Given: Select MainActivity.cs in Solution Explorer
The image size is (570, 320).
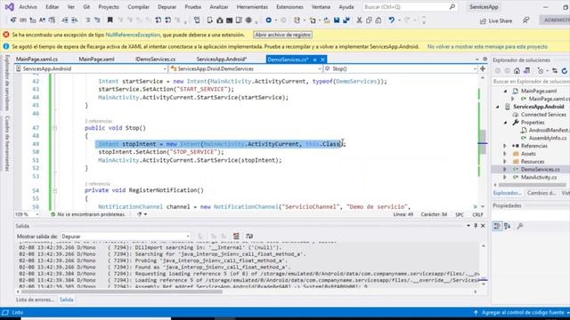Looking at the screenshot, I should point(538,177).
